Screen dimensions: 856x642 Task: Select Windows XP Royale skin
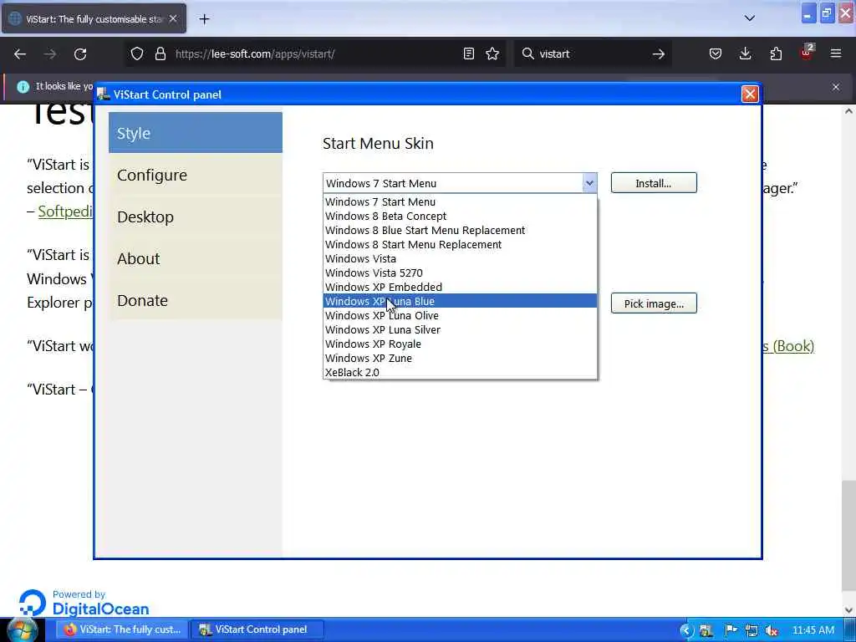(460, 344)
